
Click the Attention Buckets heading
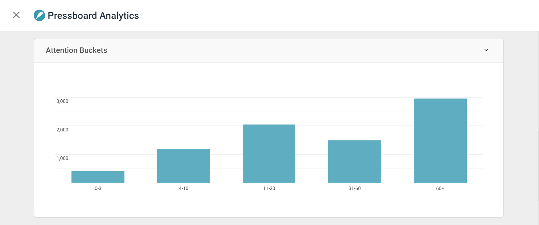(76, 50)
